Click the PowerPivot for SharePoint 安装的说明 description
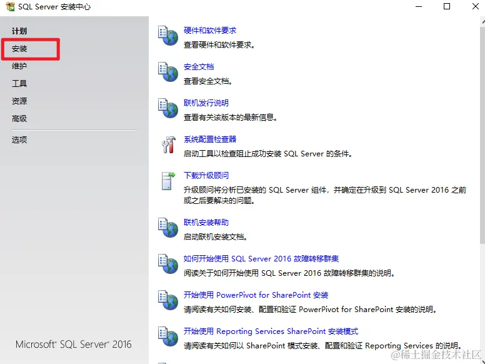This screenshot has width=485, height=364. [310, 309]
